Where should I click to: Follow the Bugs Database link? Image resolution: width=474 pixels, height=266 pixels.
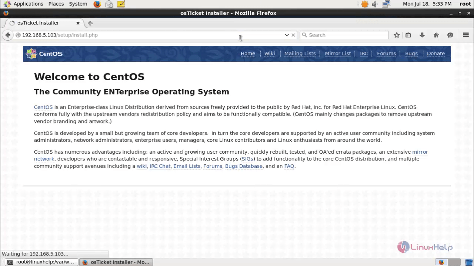(244, 166)
